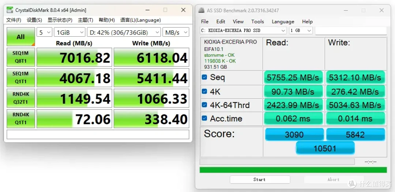Run the SEQ1M Q1T1 test

[20, 77]
